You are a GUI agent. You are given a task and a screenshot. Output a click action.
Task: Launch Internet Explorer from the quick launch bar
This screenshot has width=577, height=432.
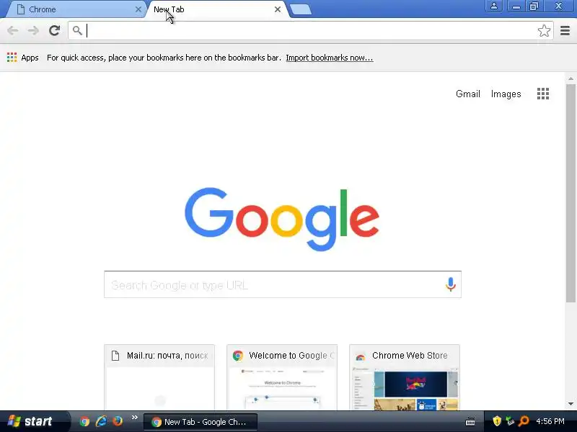(x=101, y=421)
